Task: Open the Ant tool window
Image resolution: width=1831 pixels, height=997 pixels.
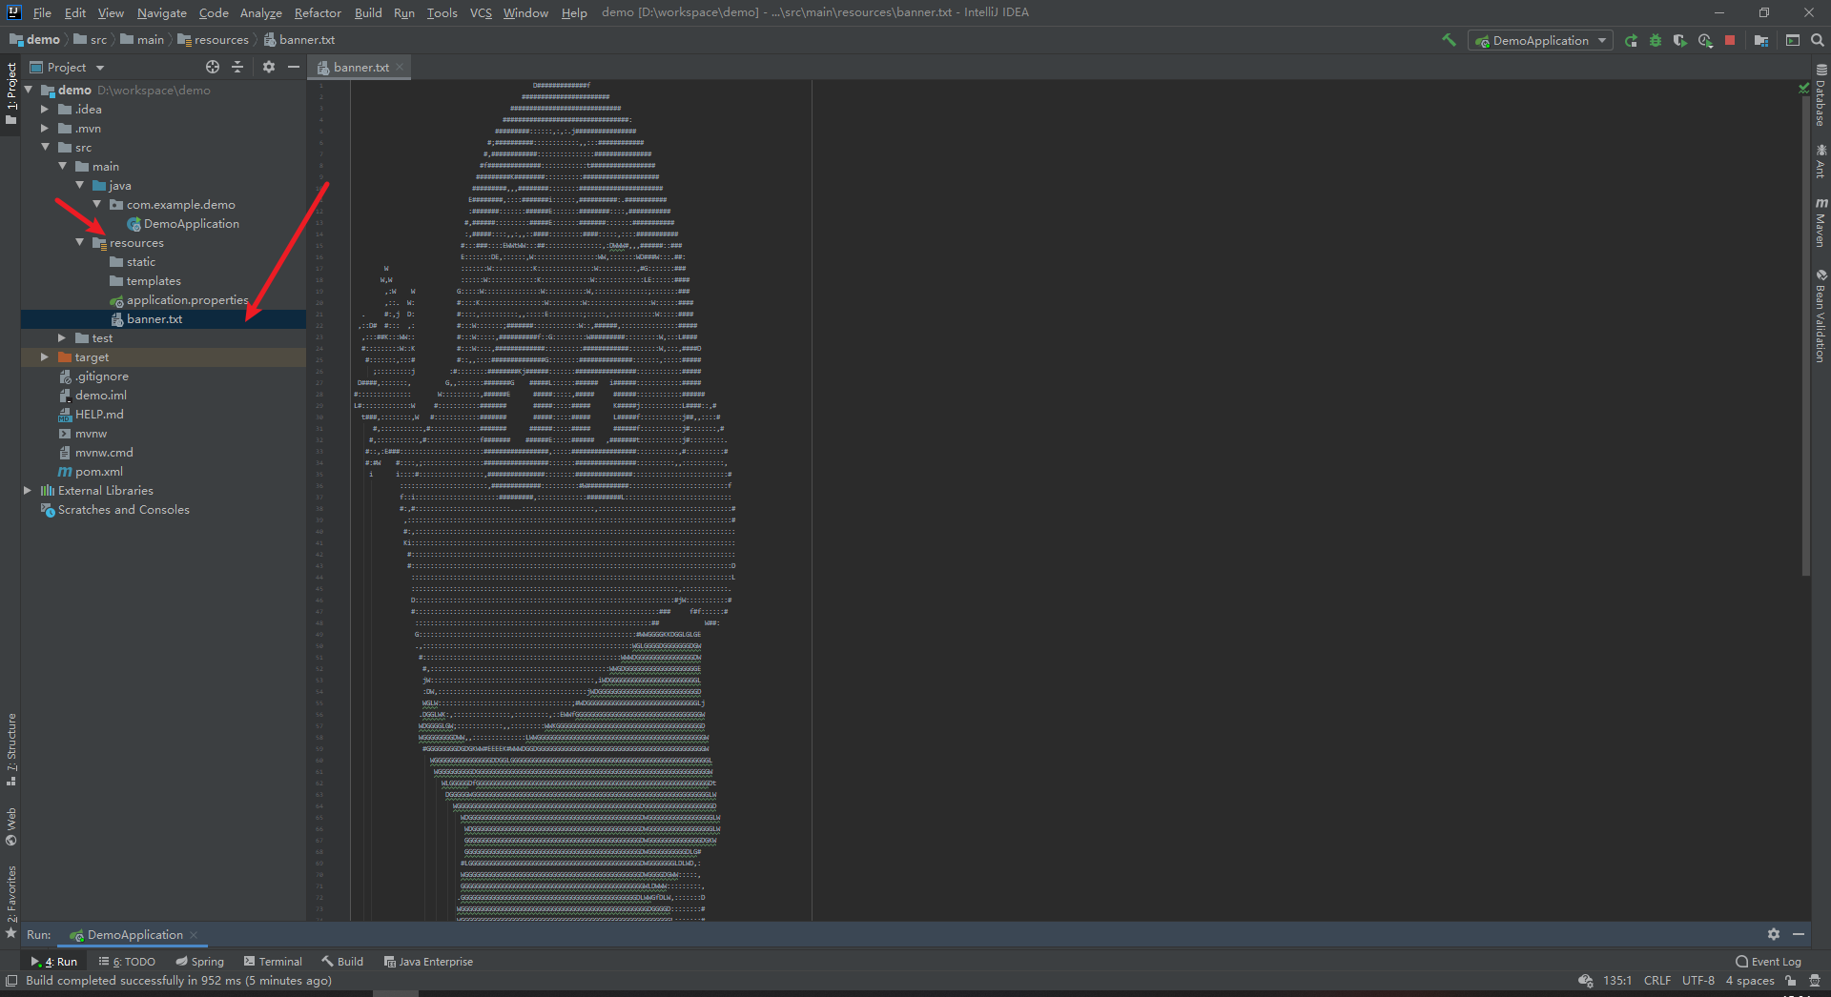Action: coord(1821,161)
